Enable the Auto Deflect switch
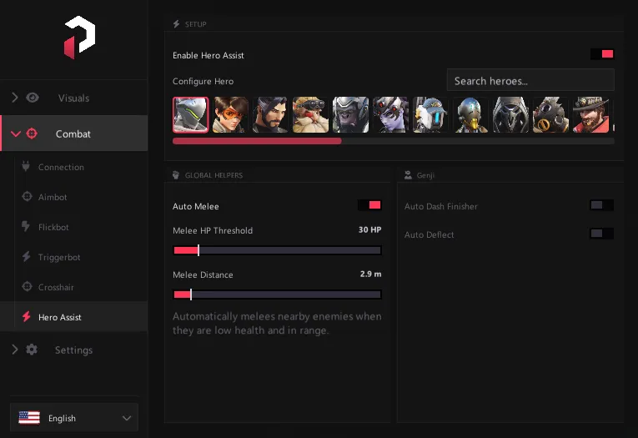Screen dimensions: 638x438 click(x=602, y=234)
